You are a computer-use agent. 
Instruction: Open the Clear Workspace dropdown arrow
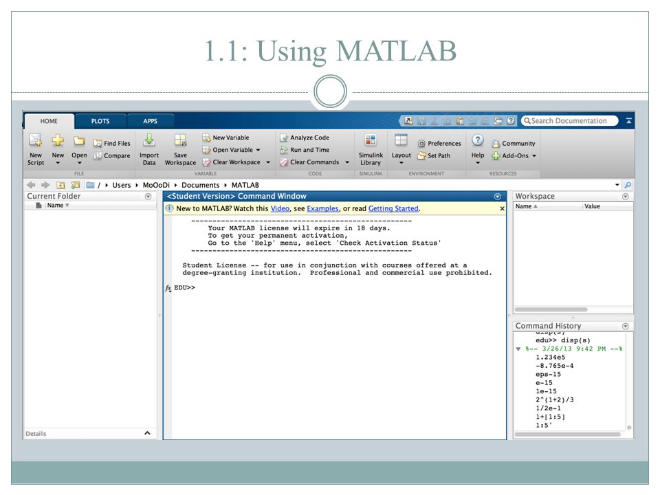(x=268, y=162)
